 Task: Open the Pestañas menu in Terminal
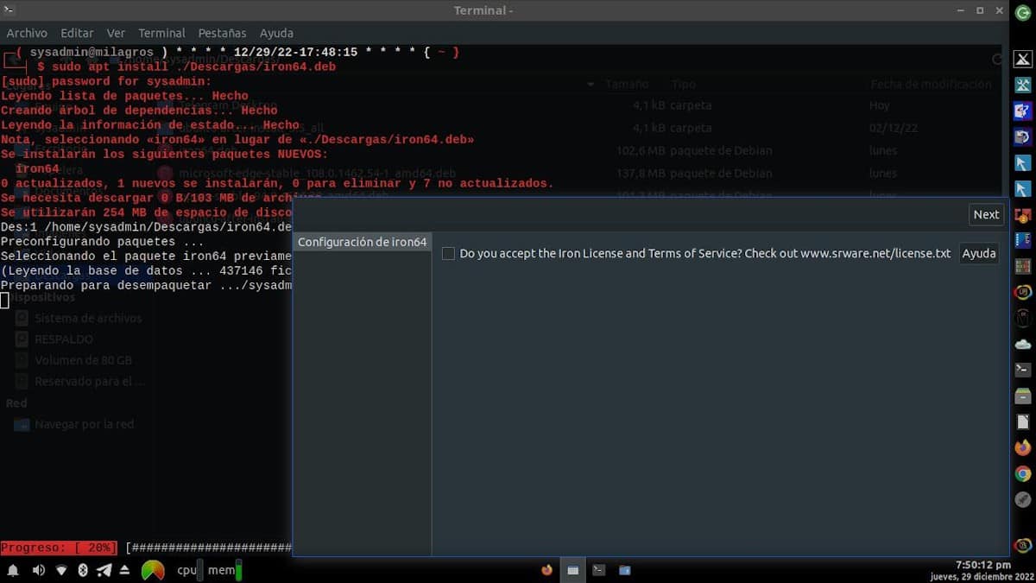(x=222, y=33)
